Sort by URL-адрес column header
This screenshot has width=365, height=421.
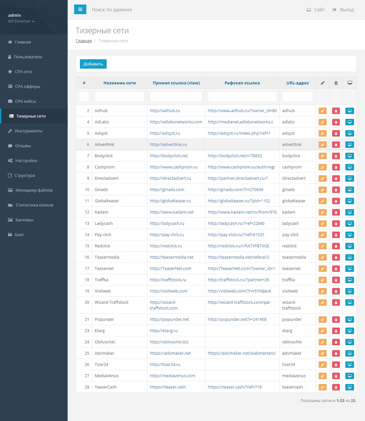click(298, 83)
